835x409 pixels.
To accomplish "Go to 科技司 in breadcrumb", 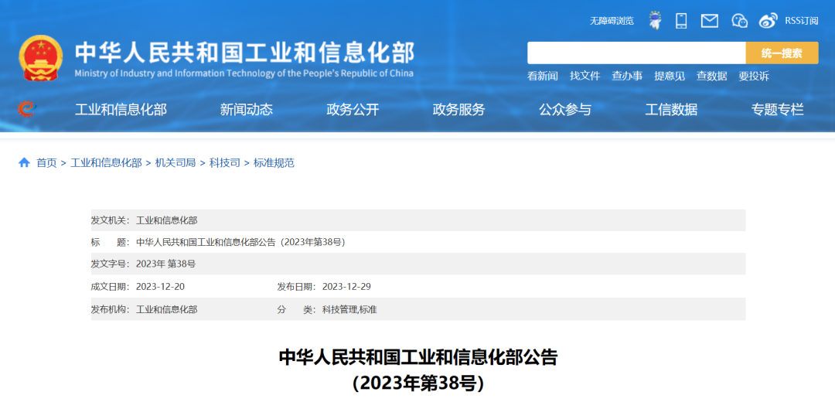I will 224,163.
